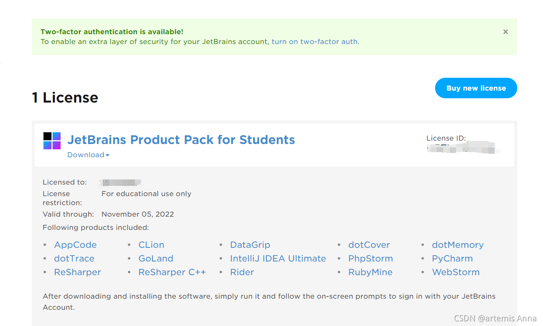Select the CLion product link
The height and width of the screenshot is (326, 543).
click(x=151, y=245)
